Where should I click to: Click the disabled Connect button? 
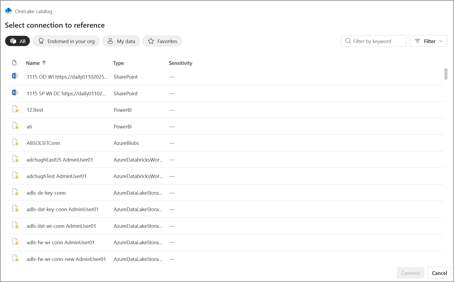tap(410, 273)
